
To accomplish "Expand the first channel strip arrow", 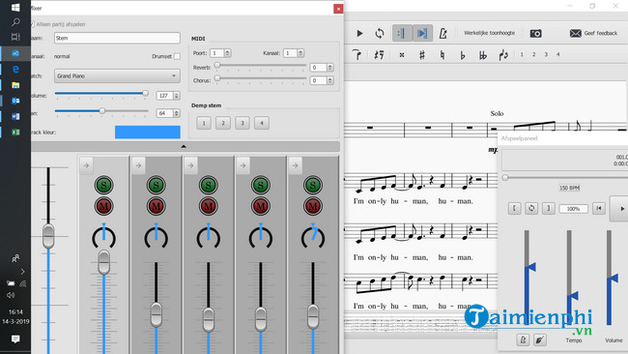I will tap(86, 165).
